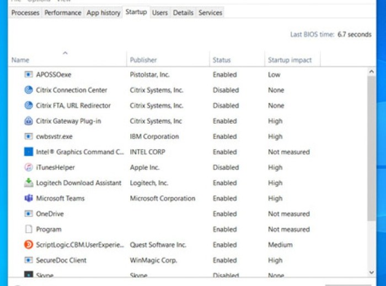Sort list by Name column header
Image resolution: width=386 pixels, height=286 pixels.
pos(20,60)
